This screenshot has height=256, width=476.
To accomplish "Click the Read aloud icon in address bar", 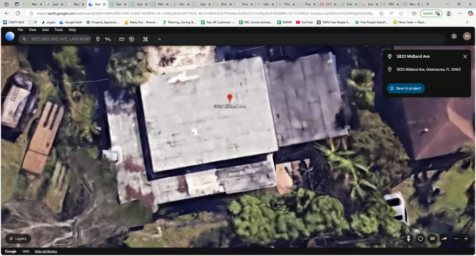I will [391, 13].
